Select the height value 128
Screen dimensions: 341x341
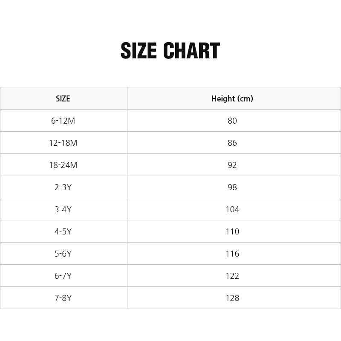(x=232, y=298)
